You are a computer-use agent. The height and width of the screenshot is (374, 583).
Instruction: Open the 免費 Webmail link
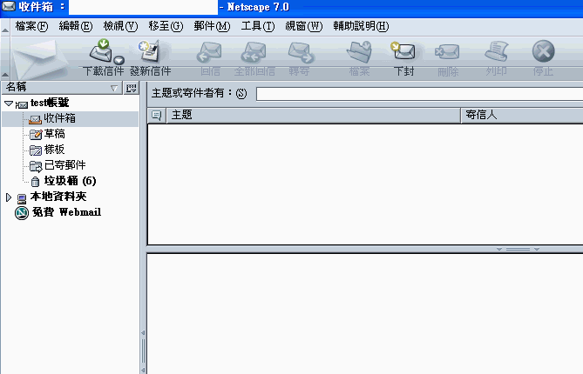pos(66,212)
